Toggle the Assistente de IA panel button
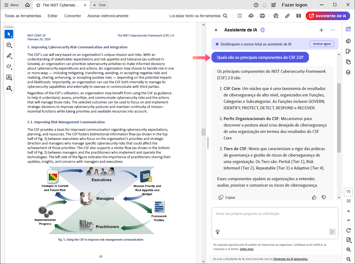Screen dimensions: 355x264 coord(328,16)
